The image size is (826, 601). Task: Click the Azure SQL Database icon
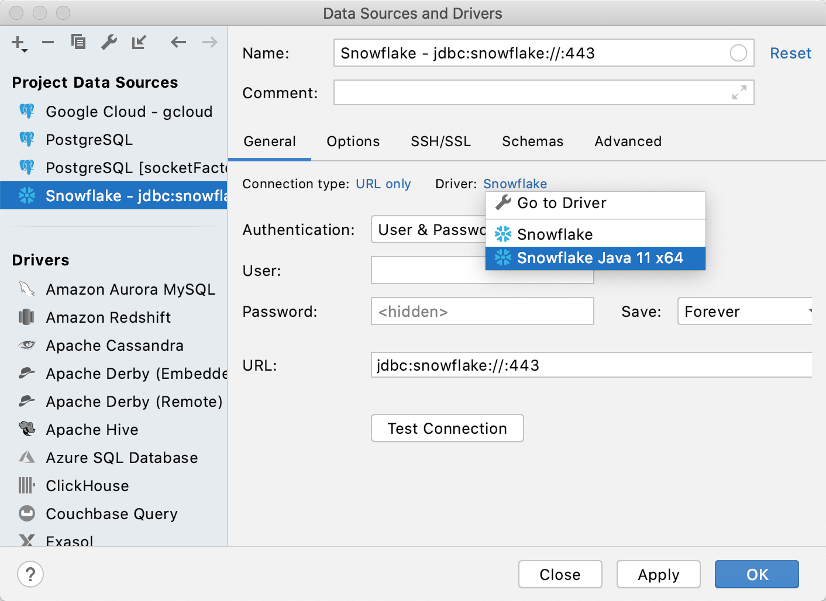27,457
